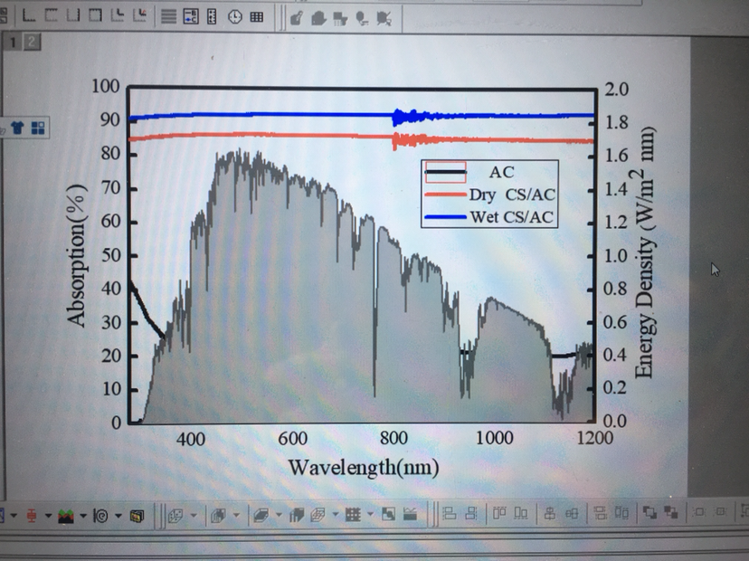Open dropdown next to 3D scatter cube
Screen dimensions: 749x561
coord(194,515)
